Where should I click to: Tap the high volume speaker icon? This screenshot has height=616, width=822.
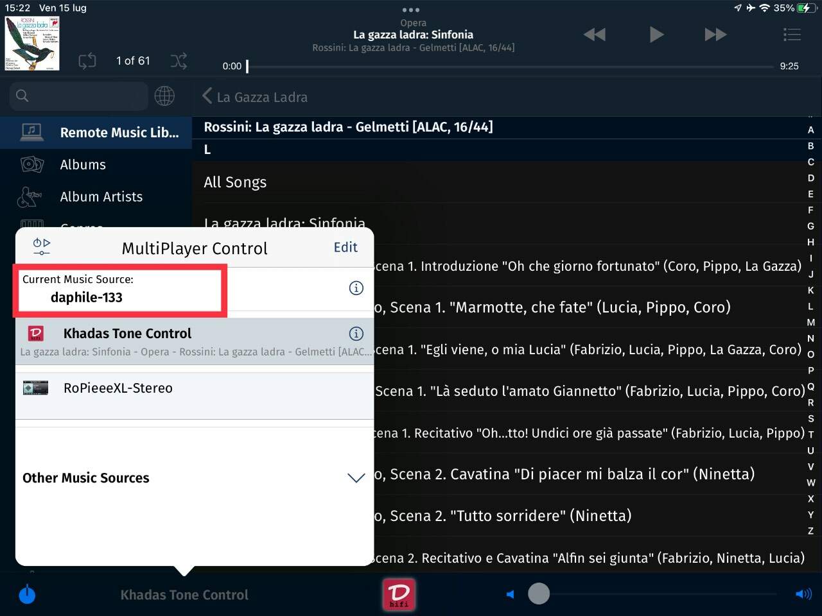(803, 594)
